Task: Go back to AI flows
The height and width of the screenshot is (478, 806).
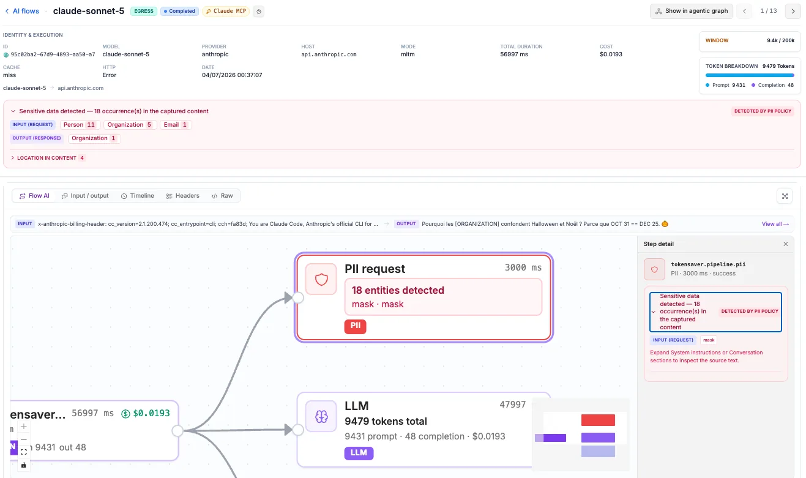Action: tap(22, 11)
